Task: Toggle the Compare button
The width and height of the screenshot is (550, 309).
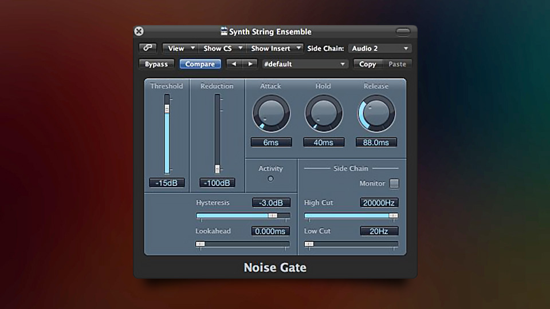Action: tap(200, 64)
